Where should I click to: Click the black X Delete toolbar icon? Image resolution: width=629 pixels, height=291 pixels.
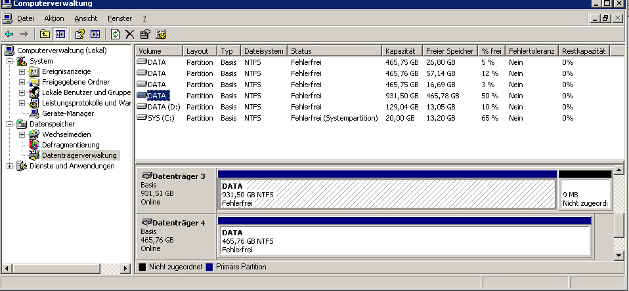[129, 35]
